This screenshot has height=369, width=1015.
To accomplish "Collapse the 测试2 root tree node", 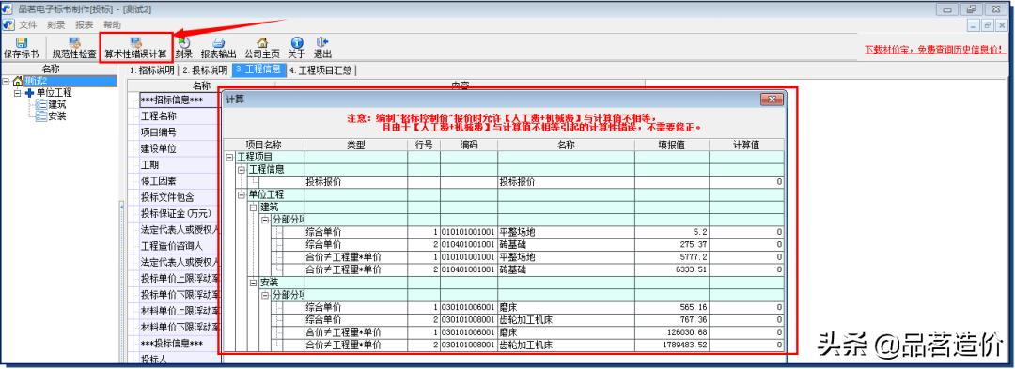I will tap(6, 82).
